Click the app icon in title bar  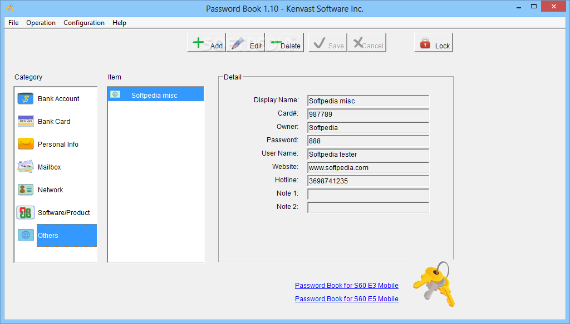click(x=10, y=8)
